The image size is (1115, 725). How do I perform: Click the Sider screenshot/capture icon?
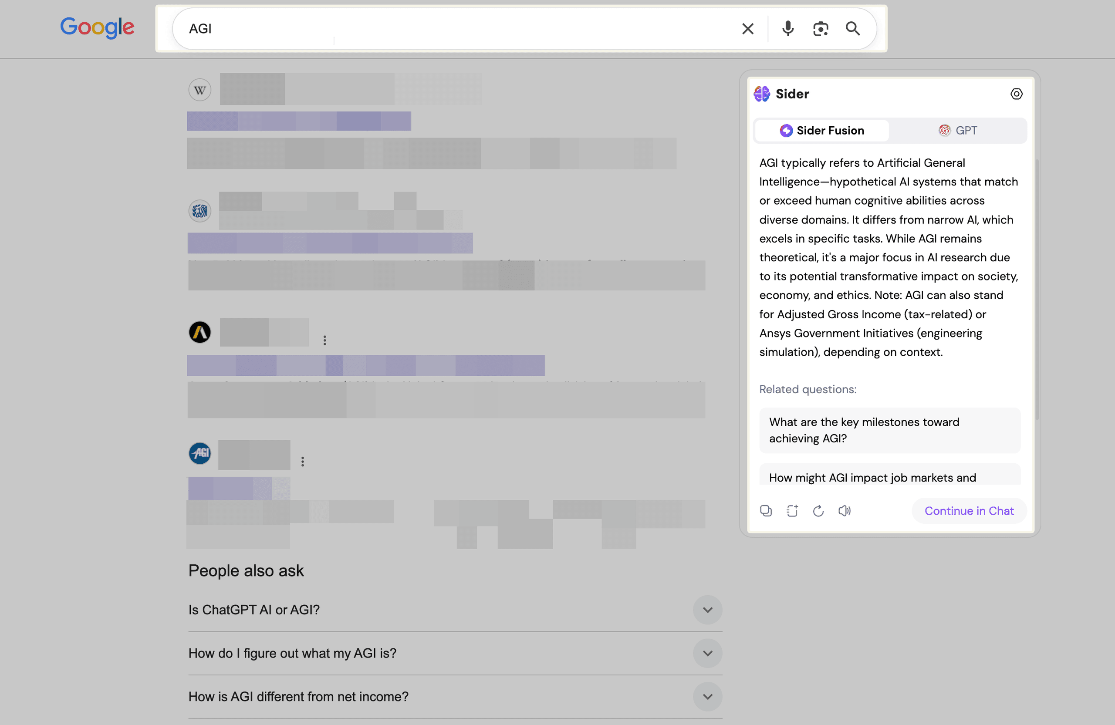792,510
